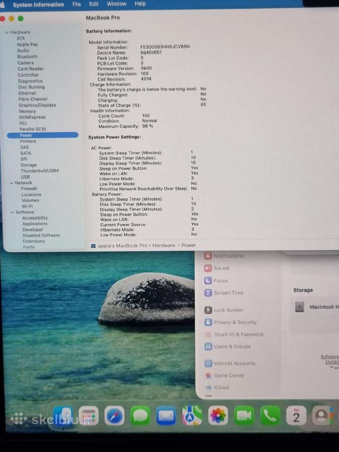Open Maps app in the Dock
The height and width of the screenshot is (452, 339).
192,415
